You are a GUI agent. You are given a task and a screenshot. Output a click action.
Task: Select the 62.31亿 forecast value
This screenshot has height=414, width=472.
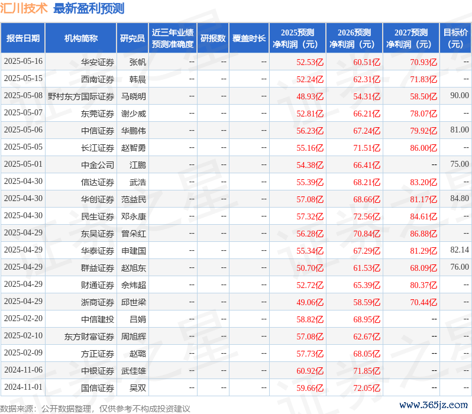coord(367,79)
